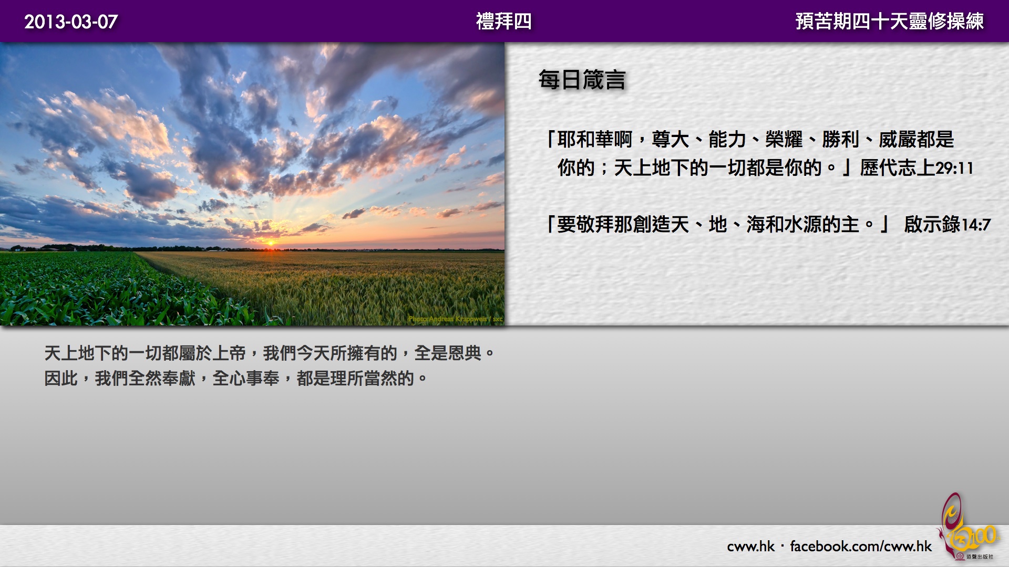Click the 2013-03-07 date in header
This screenshot has width=1009, height=567.
pos(71,22)
